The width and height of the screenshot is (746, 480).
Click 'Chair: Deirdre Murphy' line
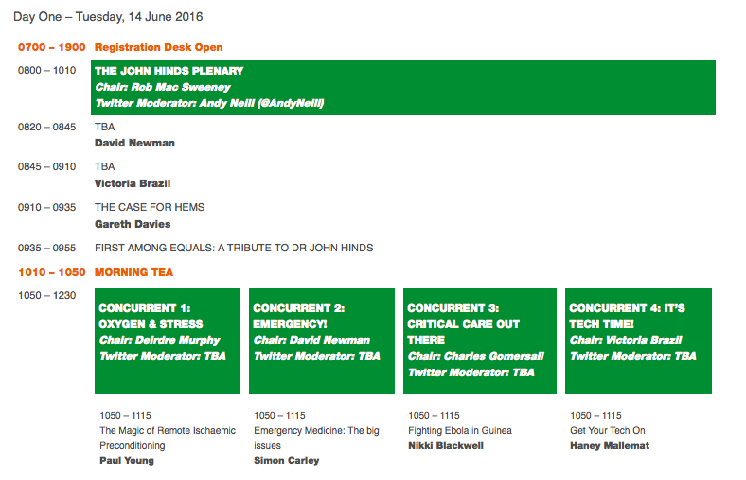(x=159, y=340)
